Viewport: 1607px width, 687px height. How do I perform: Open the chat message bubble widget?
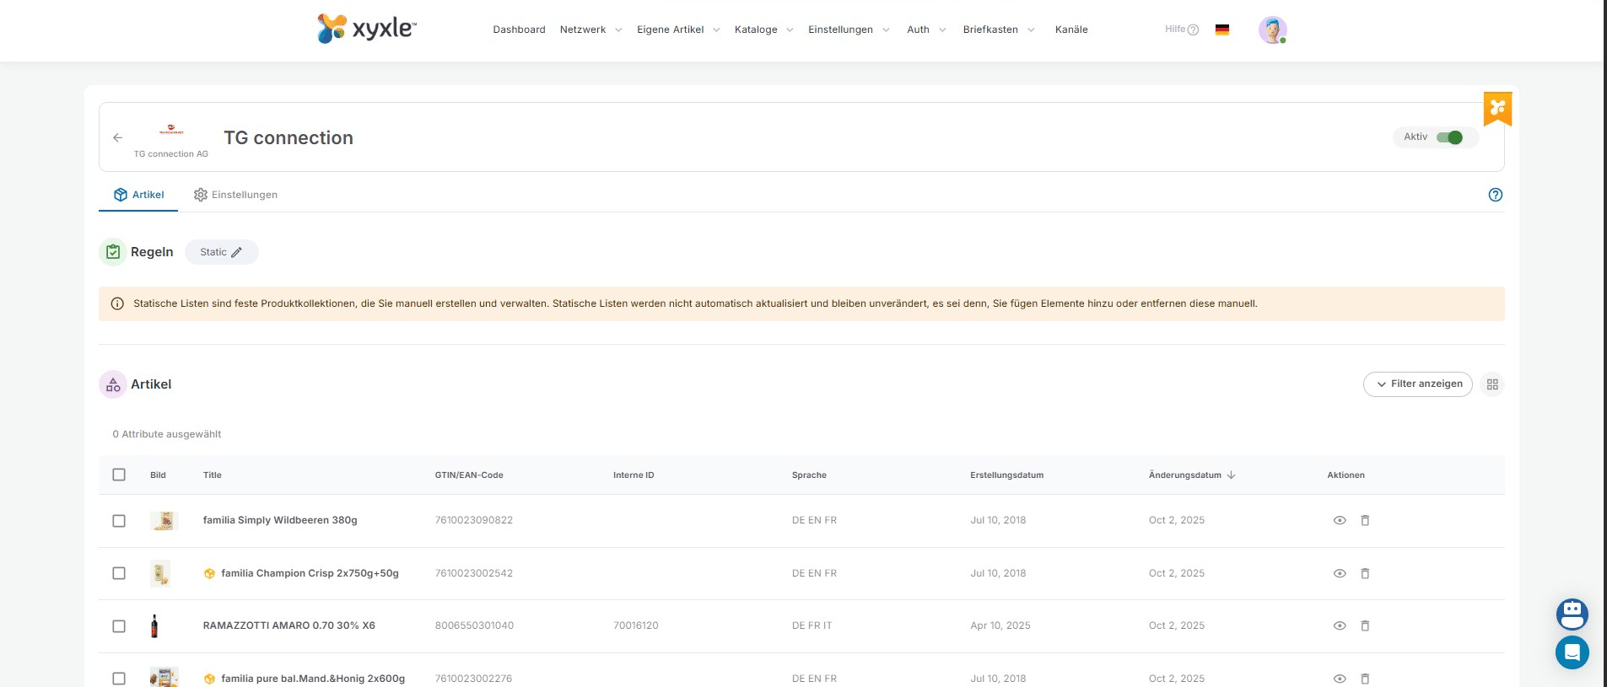pos(1572,652)
